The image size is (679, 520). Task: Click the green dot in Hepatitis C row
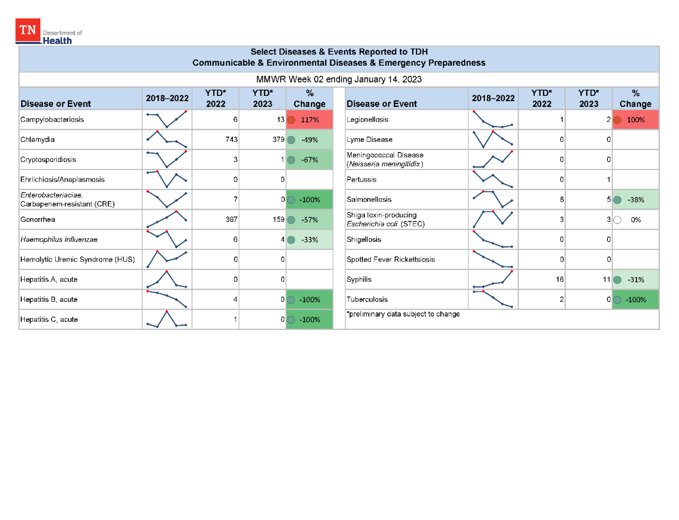click(x=291, y=320)
